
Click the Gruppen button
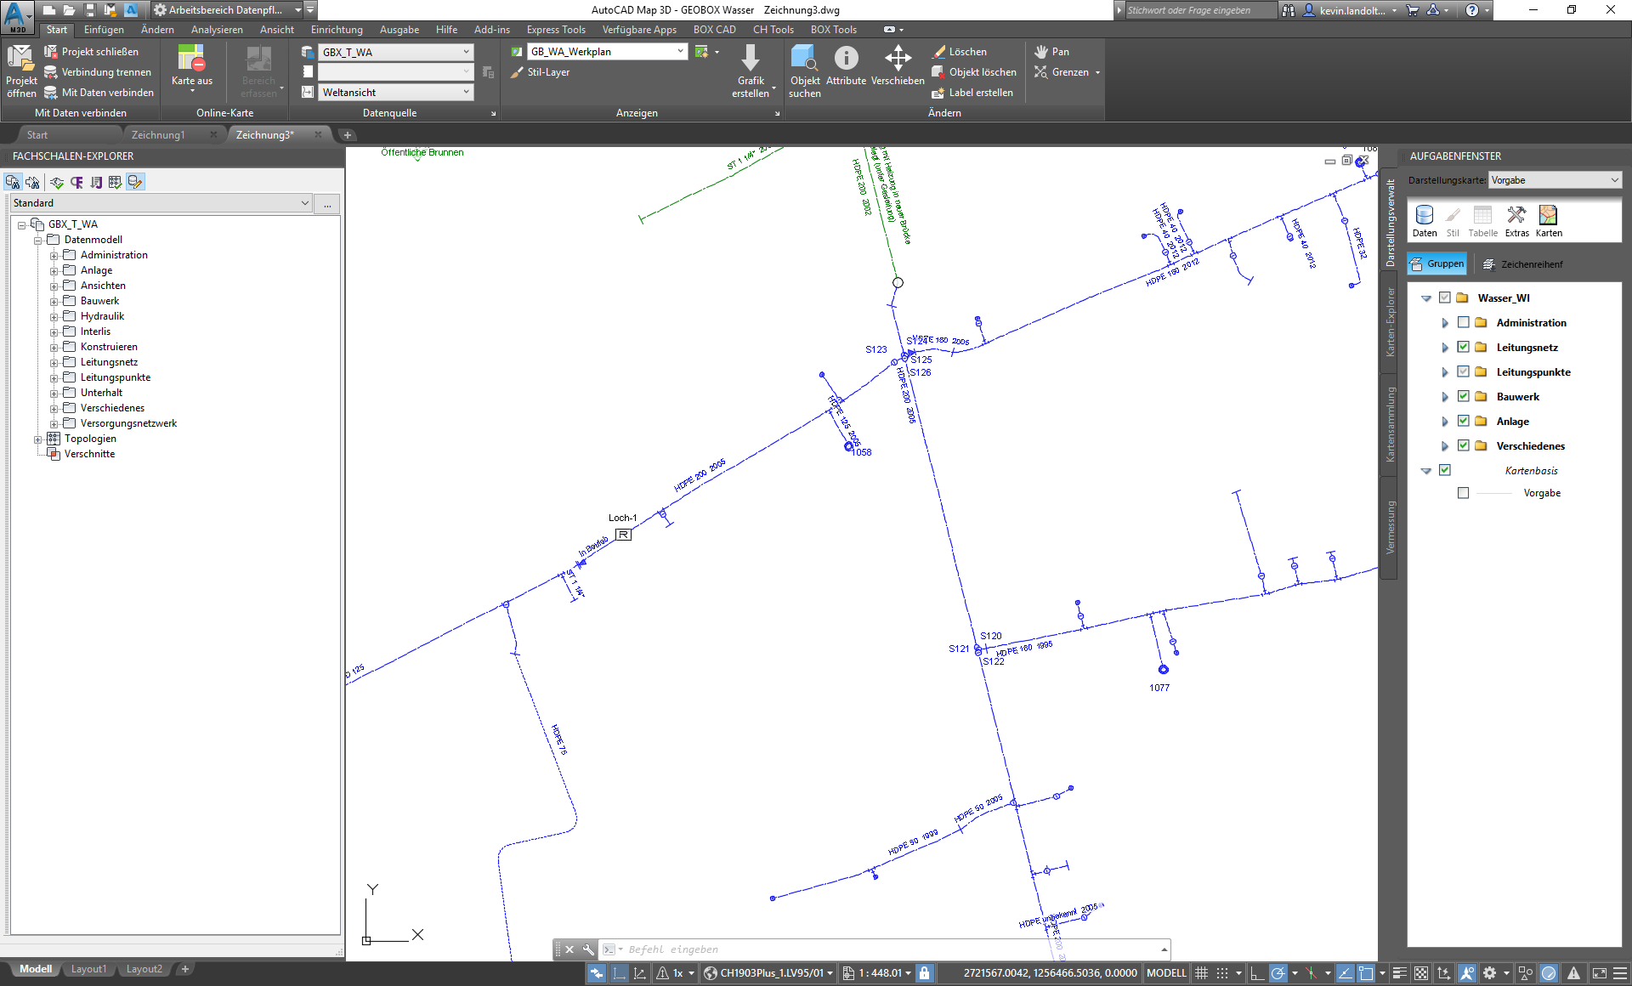[1437, 264]
